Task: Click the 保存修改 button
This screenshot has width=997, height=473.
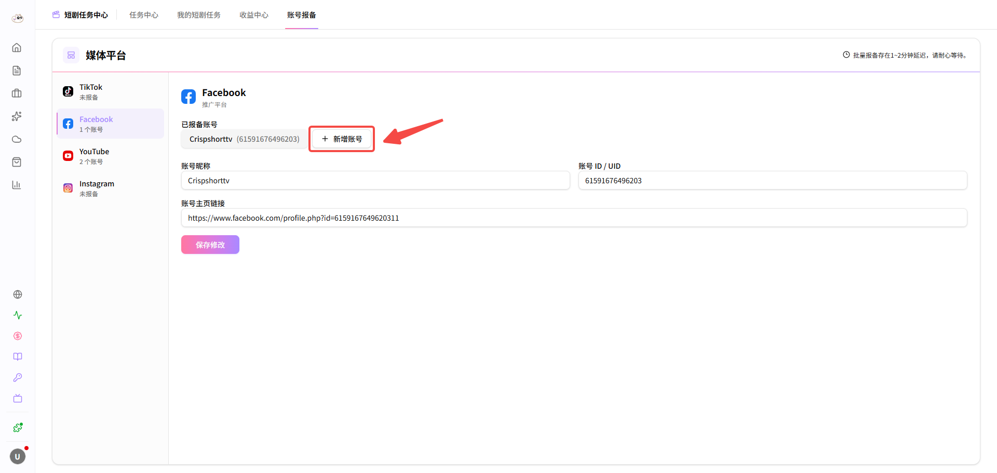Action: pyautogui.click(x=210, y=245)
